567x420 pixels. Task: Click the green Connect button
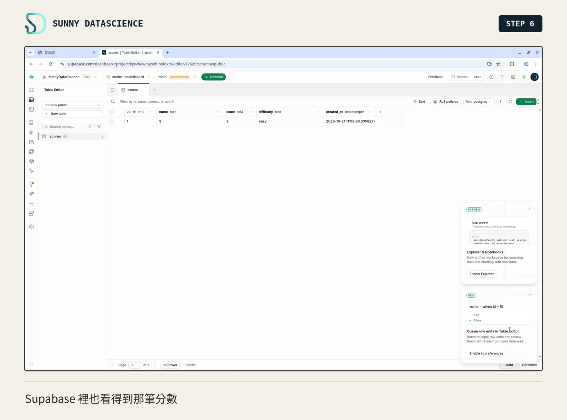214,77
